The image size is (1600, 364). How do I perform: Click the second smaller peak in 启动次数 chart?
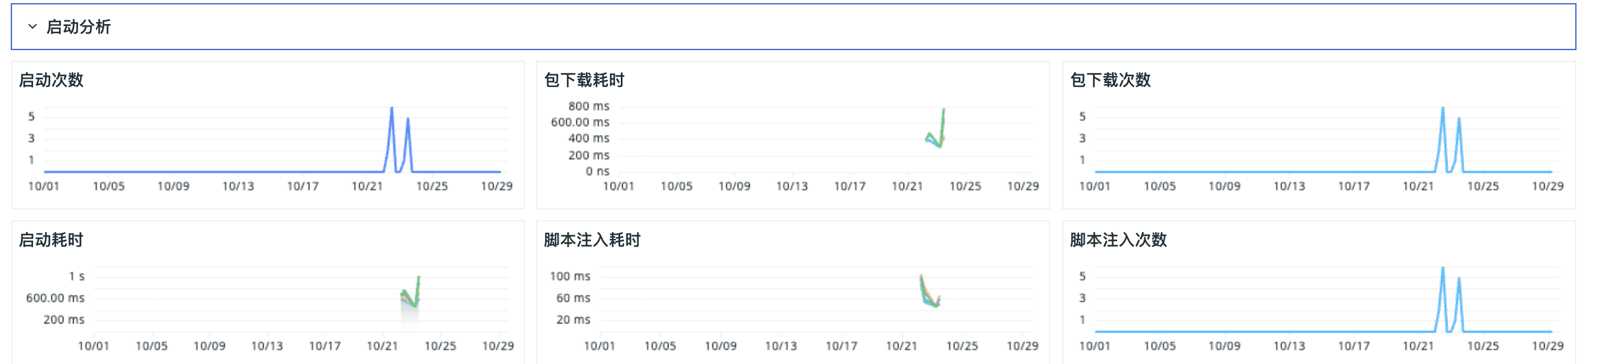click(407, 119)
